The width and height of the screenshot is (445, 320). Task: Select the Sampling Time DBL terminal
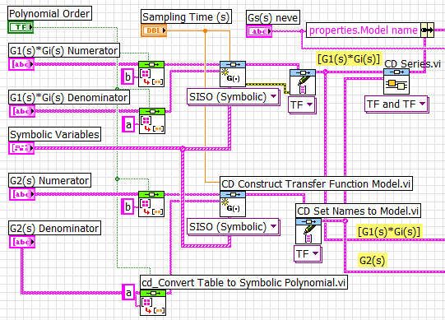tap(154, 30)
